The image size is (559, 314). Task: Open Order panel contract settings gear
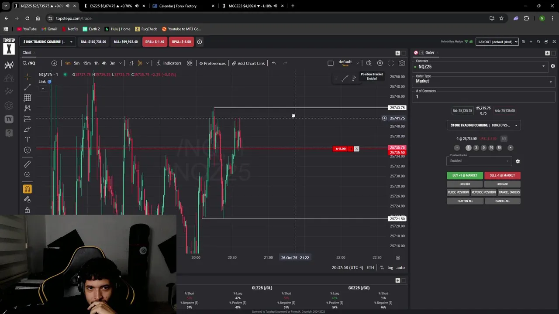[x=552, y=66]
